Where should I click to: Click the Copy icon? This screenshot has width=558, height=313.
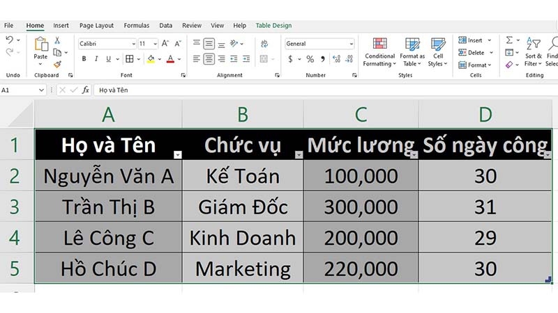click(x=57, y=53)
